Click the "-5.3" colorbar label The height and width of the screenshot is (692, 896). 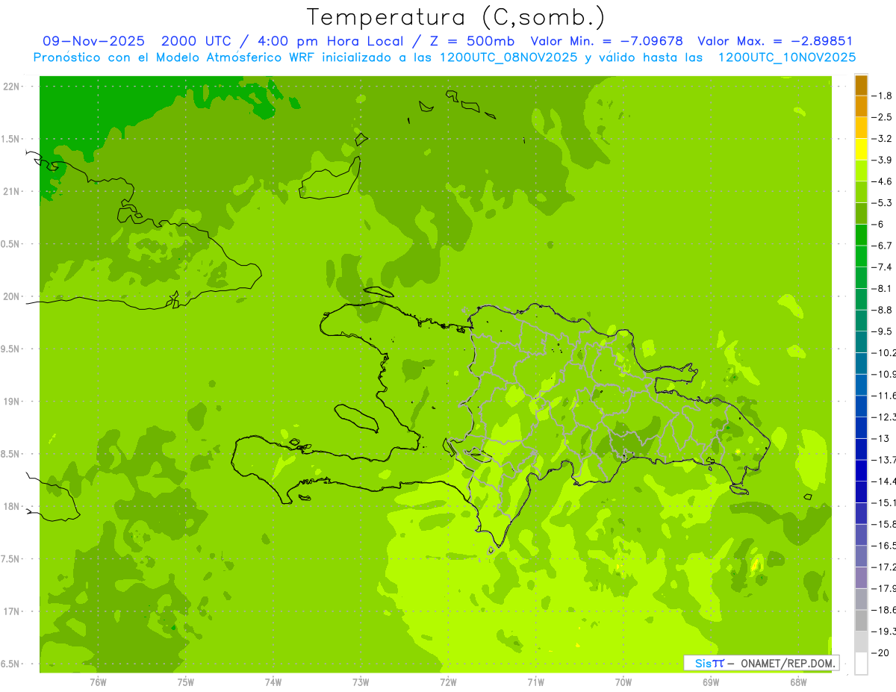882,202
